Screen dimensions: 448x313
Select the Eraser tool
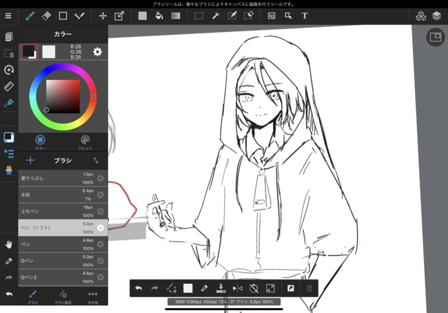(47, 16)
